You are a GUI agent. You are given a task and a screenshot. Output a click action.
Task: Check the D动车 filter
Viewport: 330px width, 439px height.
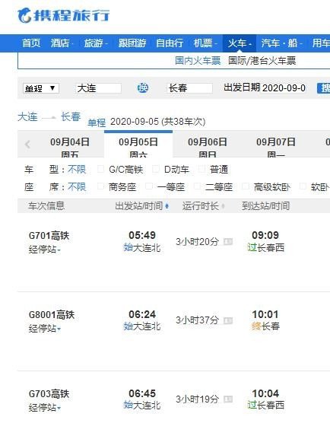coord(156,169)
